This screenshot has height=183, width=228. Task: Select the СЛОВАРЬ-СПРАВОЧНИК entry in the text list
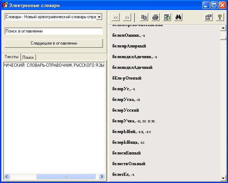click(50, 65)
